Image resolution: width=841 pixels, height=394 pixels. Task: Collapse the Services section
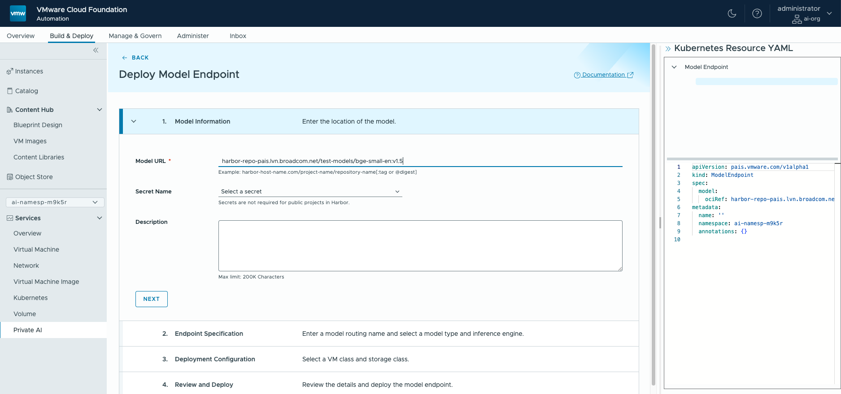click(x=100, y=218)
